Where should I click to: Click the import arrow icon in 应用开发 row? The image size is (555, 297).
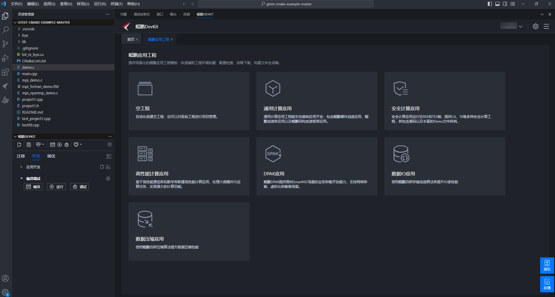(x=108, y=167)
